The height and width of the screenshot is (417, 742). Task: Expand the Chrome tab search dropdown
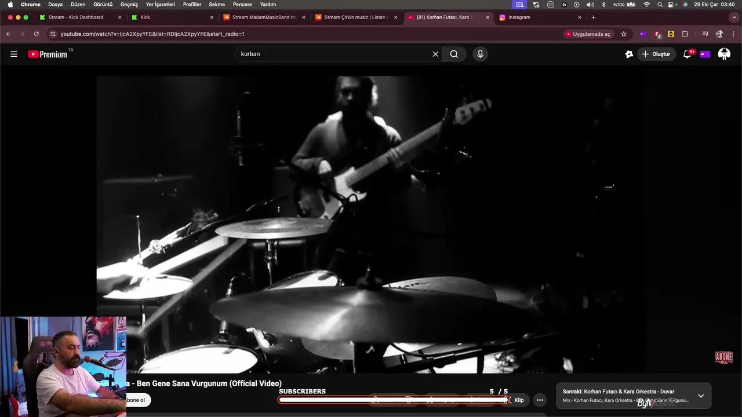click(x=734, y=17)
